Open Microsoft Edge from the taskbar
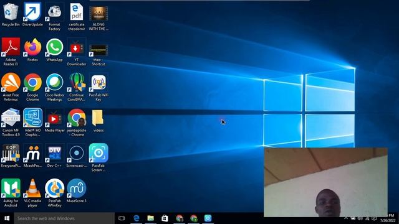 137,218
